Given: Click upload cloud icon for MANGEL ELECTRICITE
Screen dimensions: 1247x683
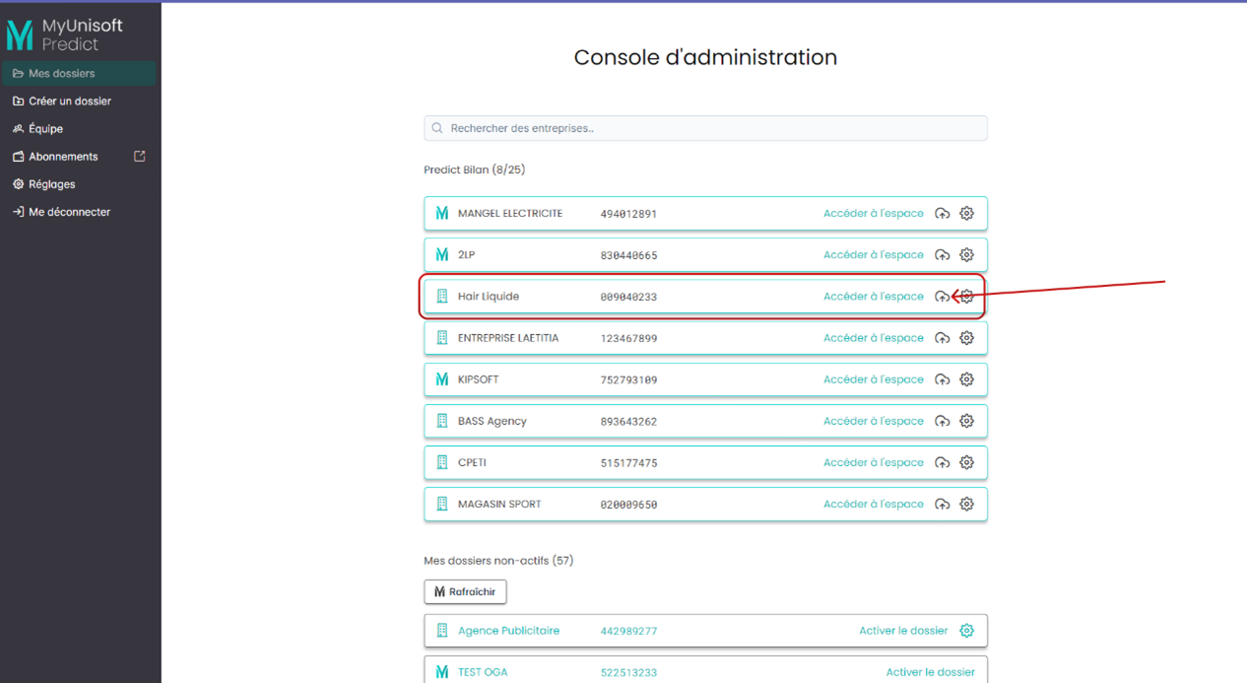Looking at the screenshot, I should click(943, 213).
